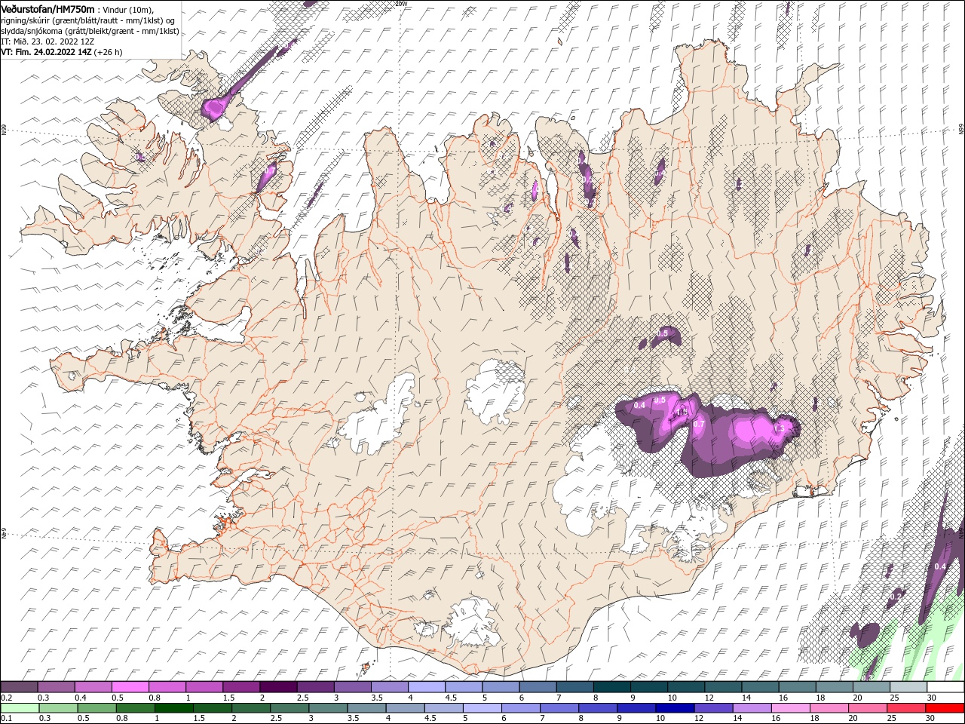Select the violet 12 swatch in lower legend
The image size is (965, 724).
point(714,707)
